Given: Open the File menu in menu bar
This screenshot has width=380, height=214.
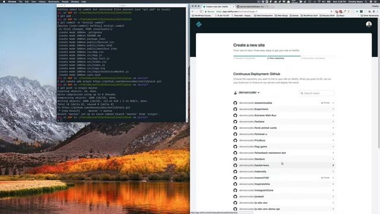Looking at the screenshot, I should click(21, 1).
